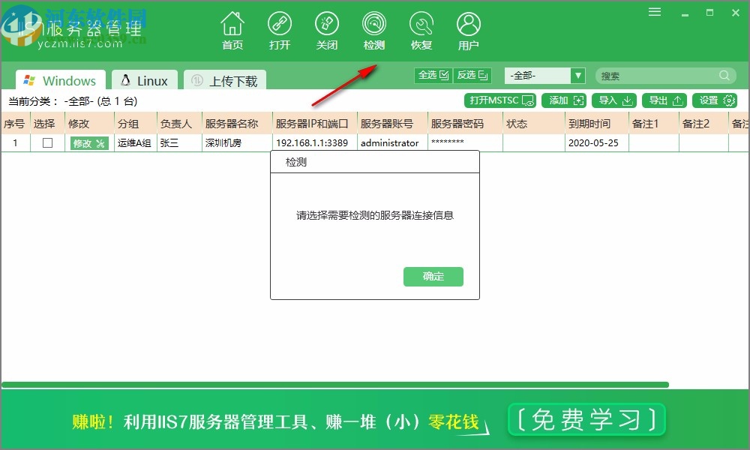The height and width of the screenshot is (450, 750).
Task: Click 反选 to invert selection
Action: point(473,75)
